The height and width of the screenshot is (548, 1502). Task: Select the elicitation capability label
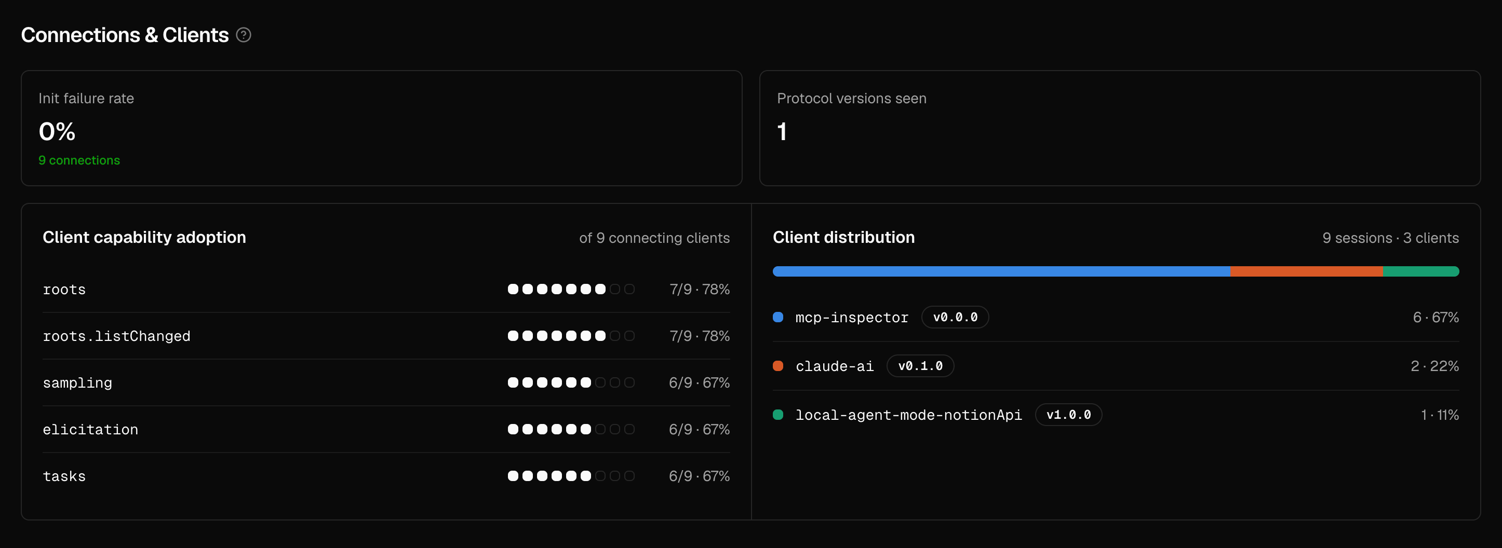[90, 430]
